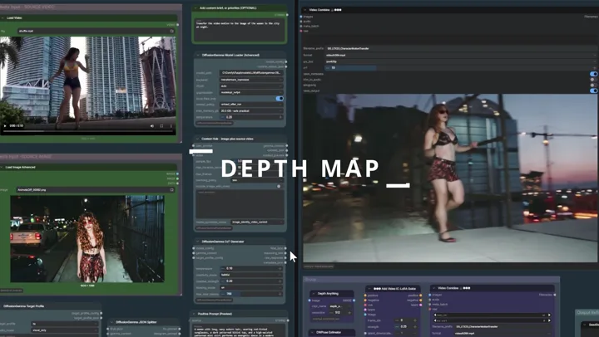Collapse the Add Video IC-LoRA Guide node
599x337 pixels.
(369, 289)
